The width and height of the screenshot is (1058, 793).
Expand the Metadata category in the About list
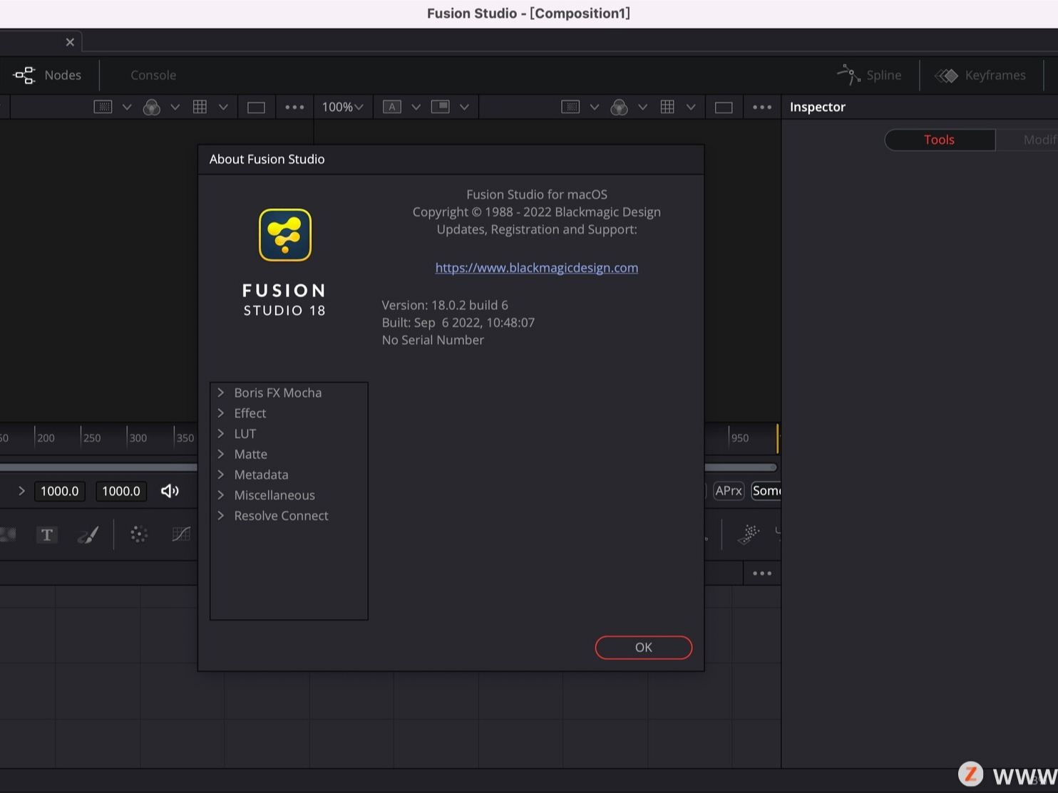[221, 475]
